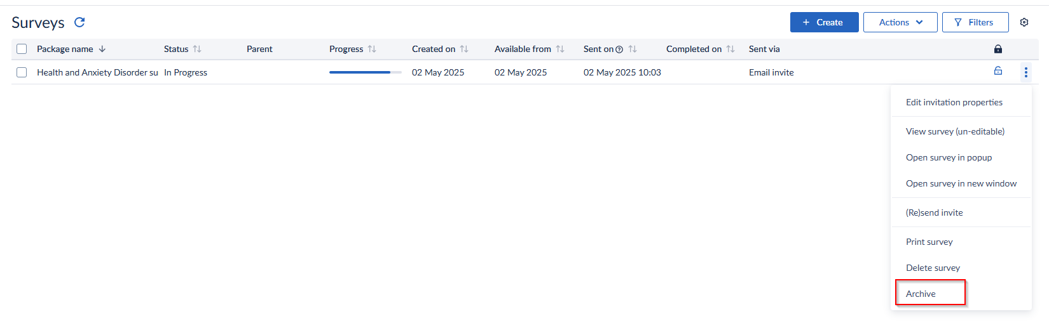Choose Open survey in popup

[x=949, y=157]
